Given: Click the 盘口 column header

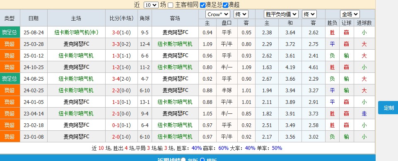Looking at the screenshot, I should point(227,23).
